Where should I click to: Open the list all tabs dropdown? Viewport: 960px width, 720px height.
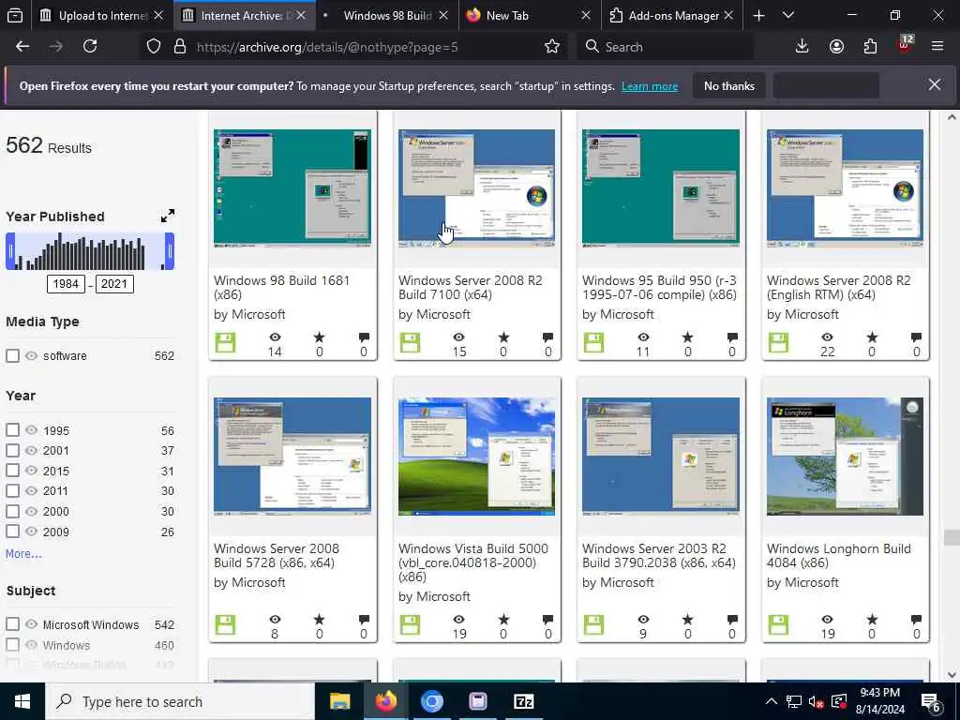point(787,16)
